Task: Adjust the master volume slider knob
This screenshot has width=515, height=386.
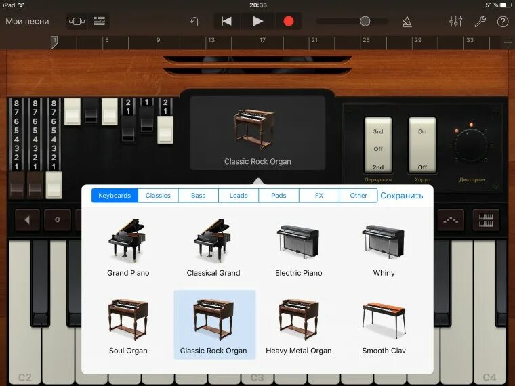Action: 365,22
